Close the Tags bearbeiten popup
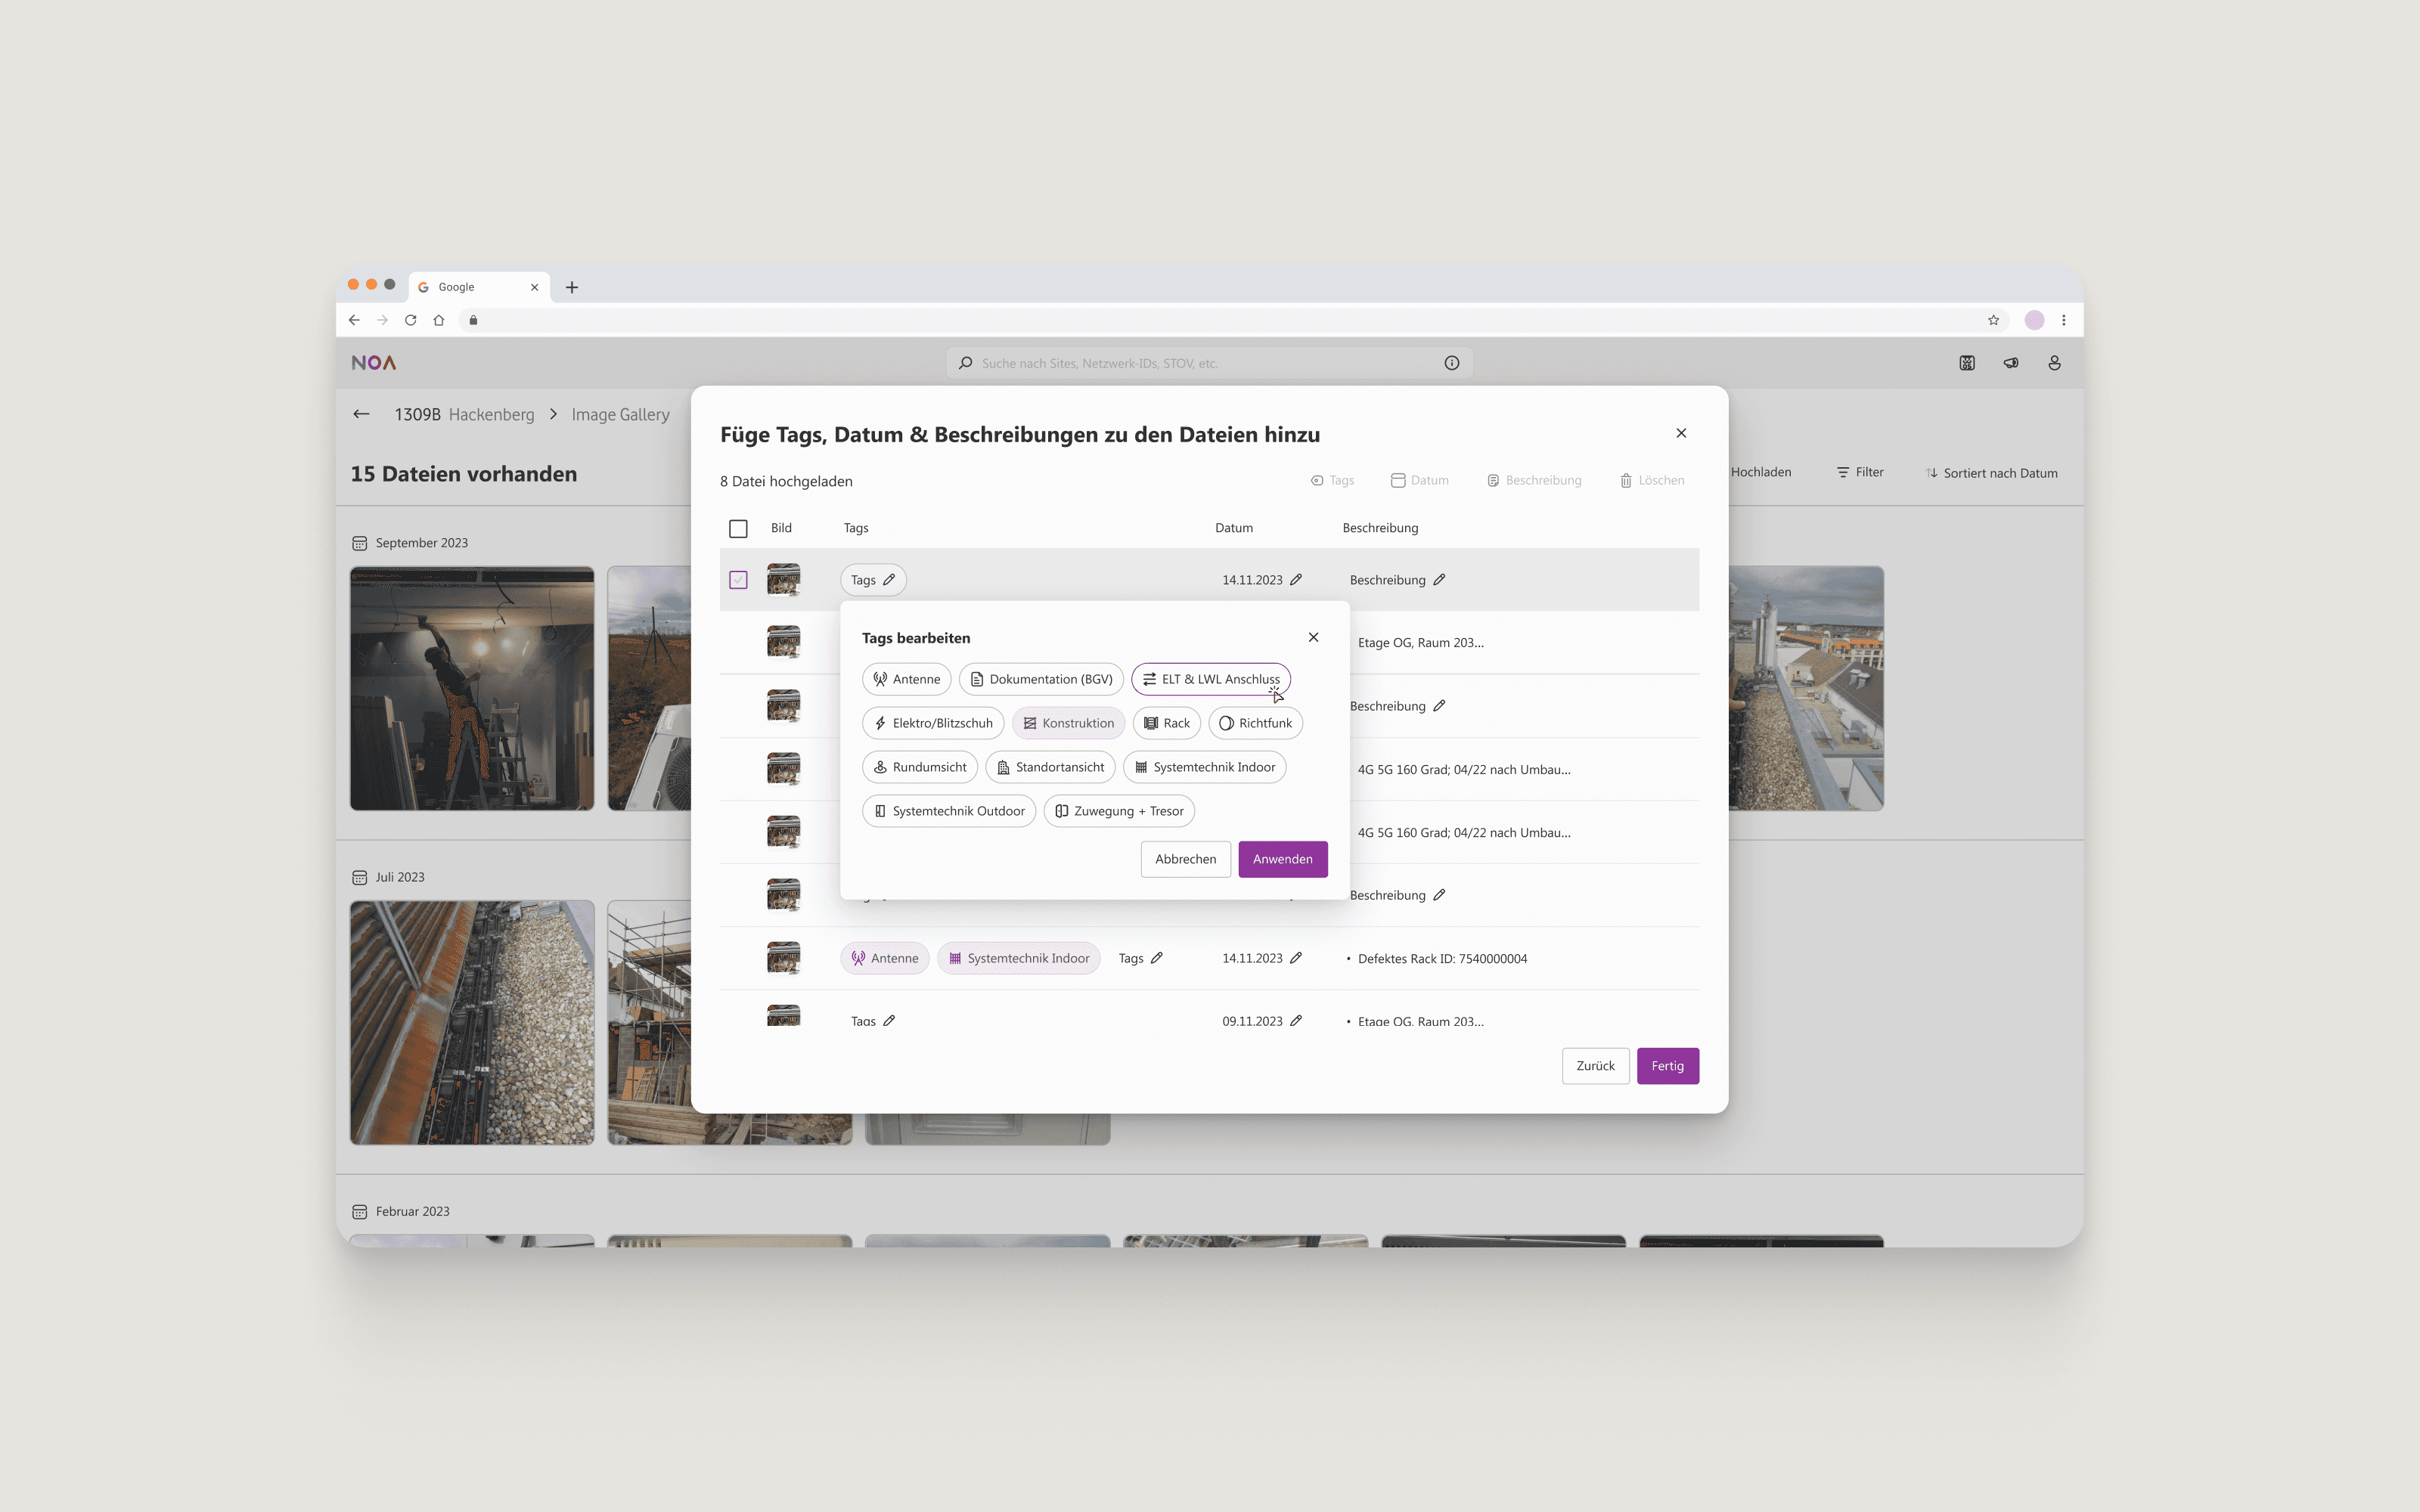Image resolution: width=2420 pixels, height=1512 pixels. pos(1314,637)
